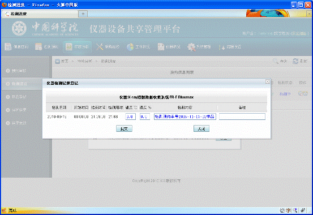The width and height of the screenshot is (313, 215).
Task: Open a new tab with plus button
Action: point(83,14)
